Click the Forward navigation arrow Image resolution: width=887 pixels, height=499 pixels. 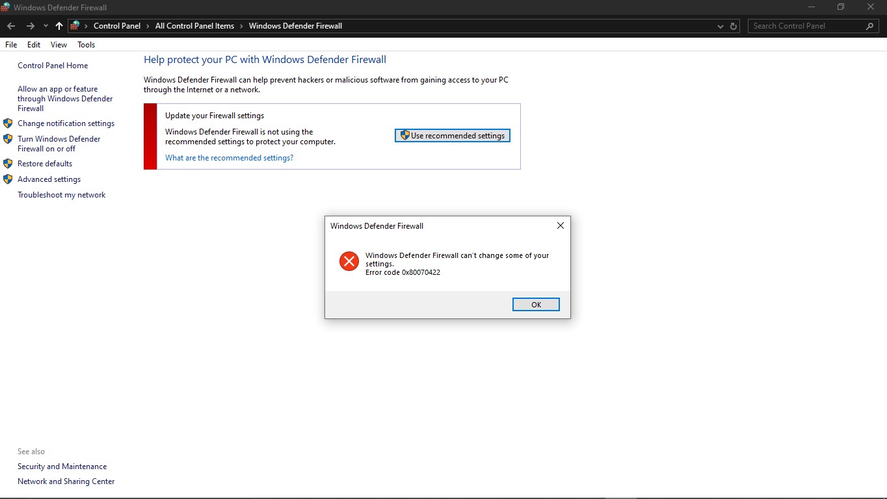pyautogui.click(x=30, y=26)
